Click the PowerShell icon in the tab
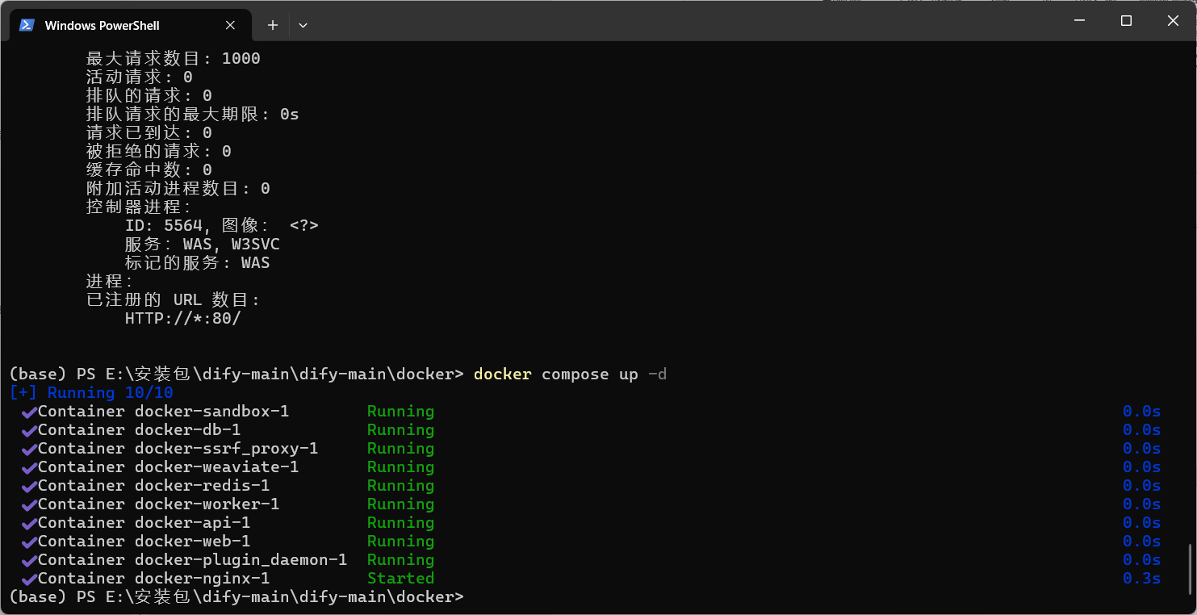The width and height of the screenshot is (1197, 615). coord(27,25)
